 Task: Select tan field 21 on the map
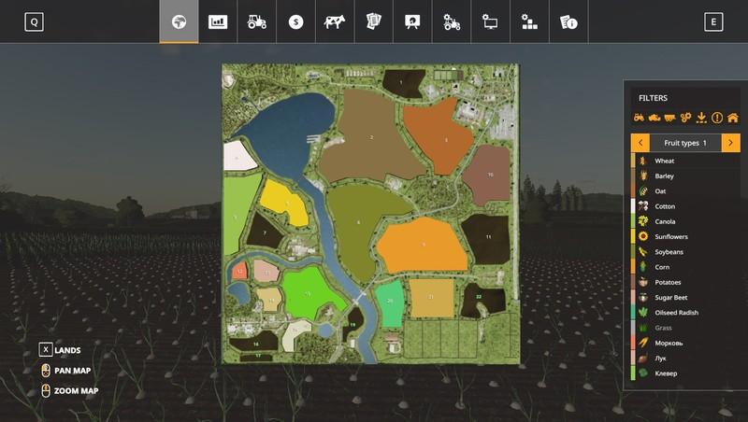[x=431, y=297]
